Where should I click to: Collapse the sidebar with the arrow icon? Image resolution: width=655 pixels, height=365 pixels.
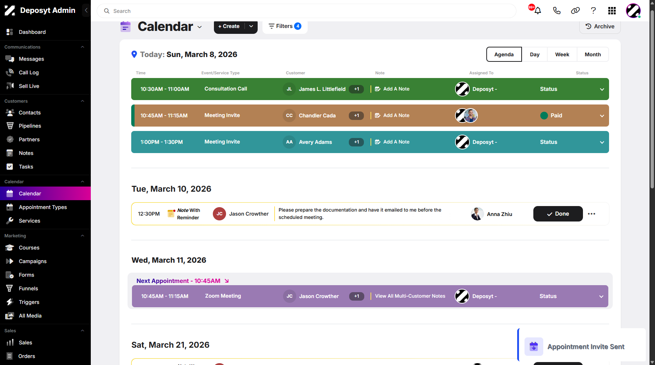coord(86,10)
